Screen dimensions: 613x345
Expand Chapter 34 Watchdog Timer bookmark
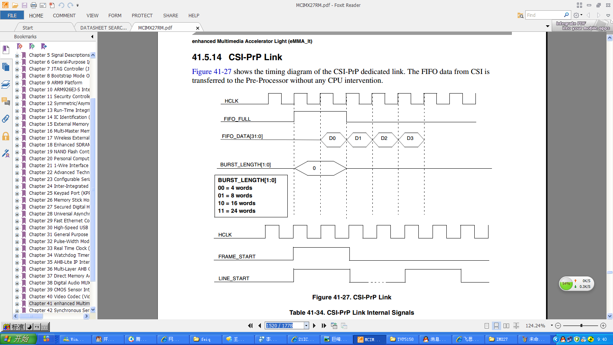click(x=17, y=256)
